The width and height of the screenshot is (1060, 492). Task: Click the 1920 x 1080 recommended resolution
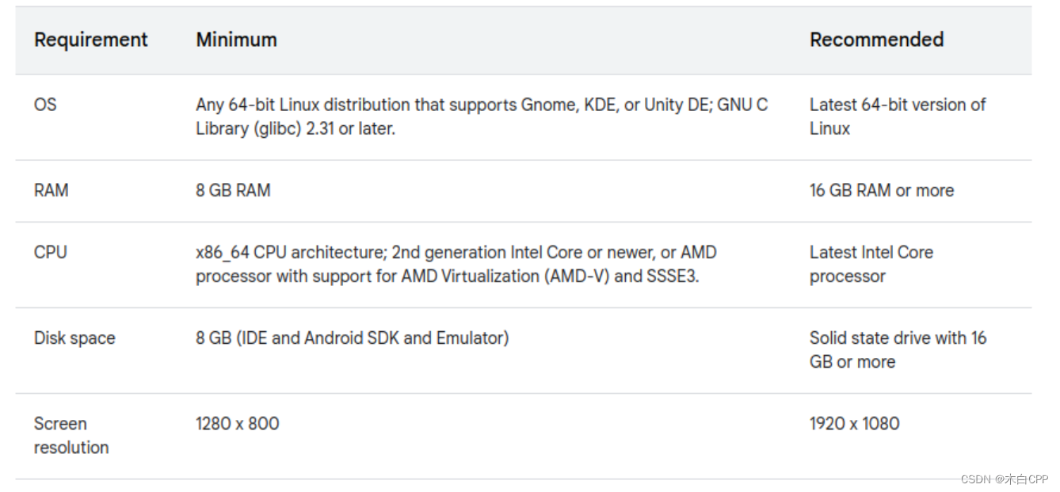pos(854,423)
